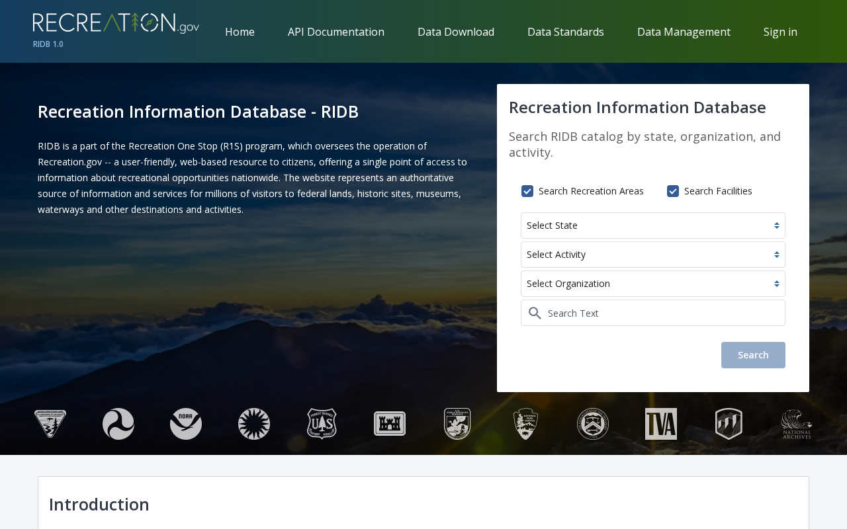Expand the Select Activity dropdown
The width and height of the screenshot is (847, 529).
(653, 255)
